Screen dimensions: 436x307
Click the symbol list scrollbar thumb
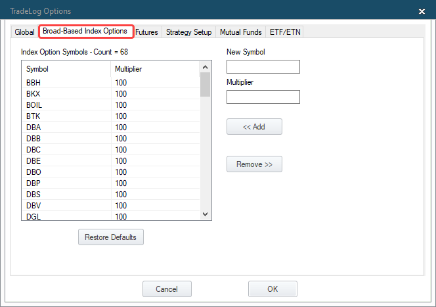tap(206, 85)
